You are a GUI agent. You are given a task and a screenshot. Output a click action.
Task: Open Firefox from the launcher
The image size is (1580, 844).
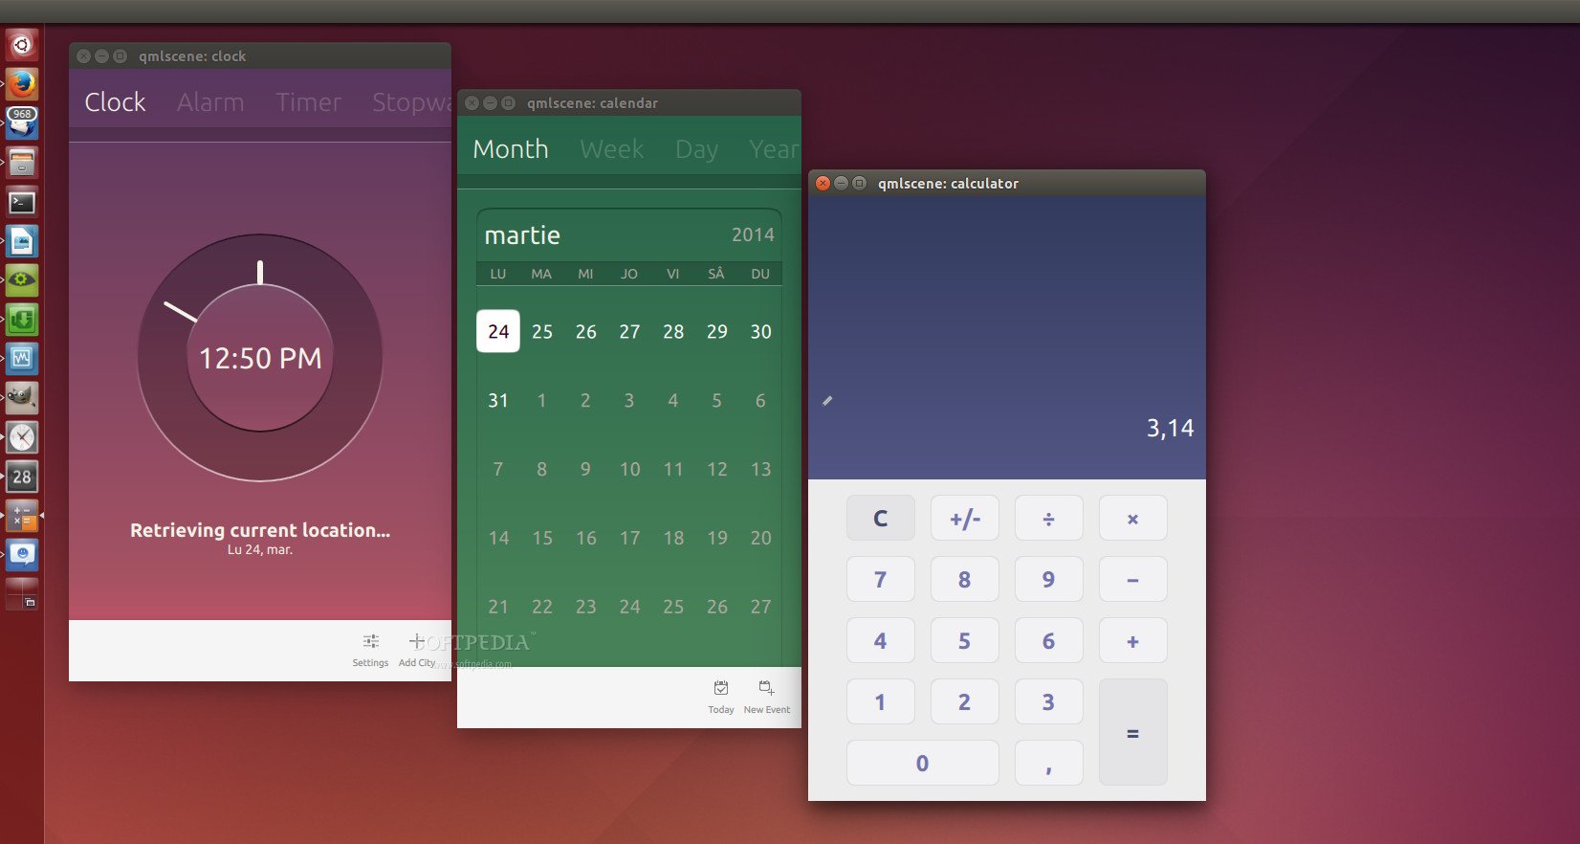(x=22, y=84)
